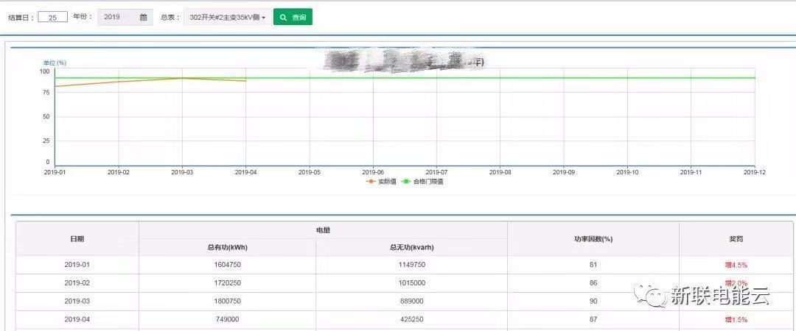Click the green 合格门限值 legend marker
Image resolution: width=796 pixels, height=331 pixels.
(405, 181)
